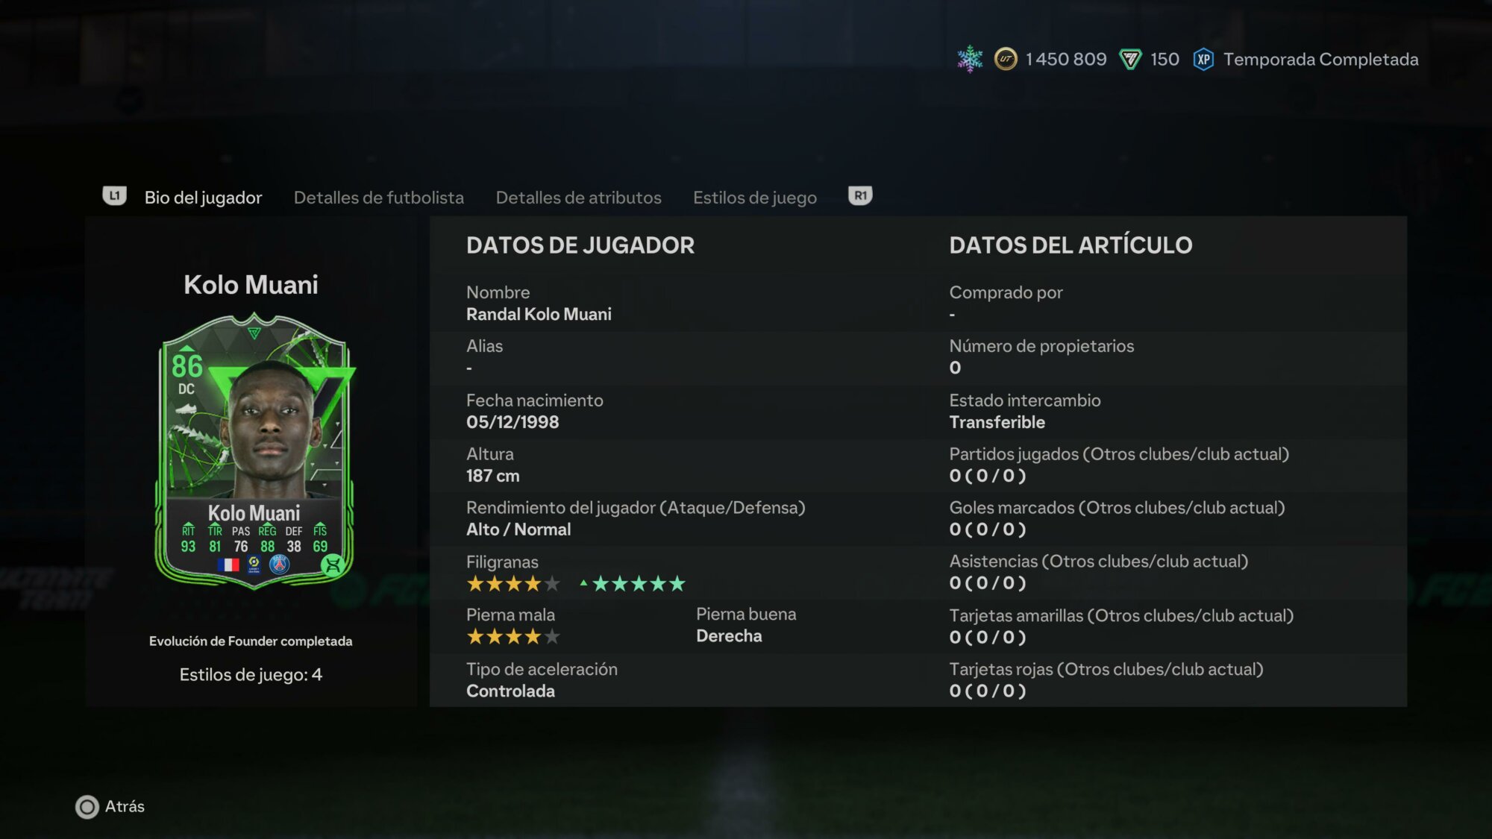Click the blue XP hexagon icon

[x=1203, y=60]
